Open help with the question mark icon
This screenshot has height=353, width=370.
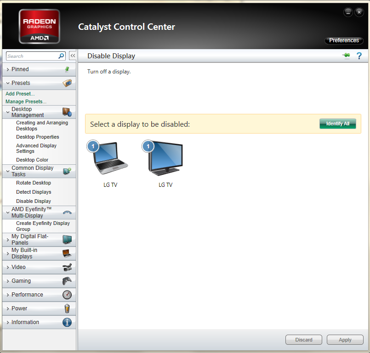[359, 56]
